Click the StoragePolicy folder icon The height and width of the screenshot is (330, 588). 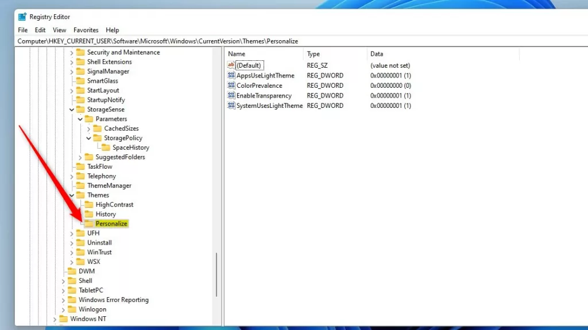98,138
